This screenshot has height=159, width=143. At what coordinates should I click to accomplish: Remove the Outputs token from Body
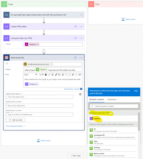[37, 84]
